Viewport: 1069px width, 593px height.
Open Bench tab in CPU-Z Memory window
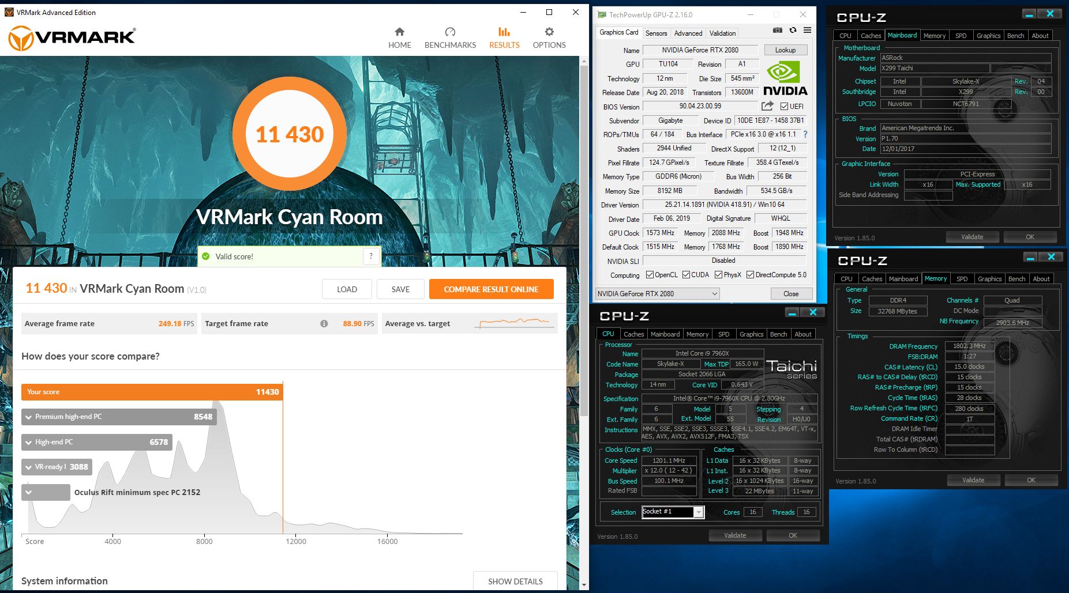(1017, 279)
